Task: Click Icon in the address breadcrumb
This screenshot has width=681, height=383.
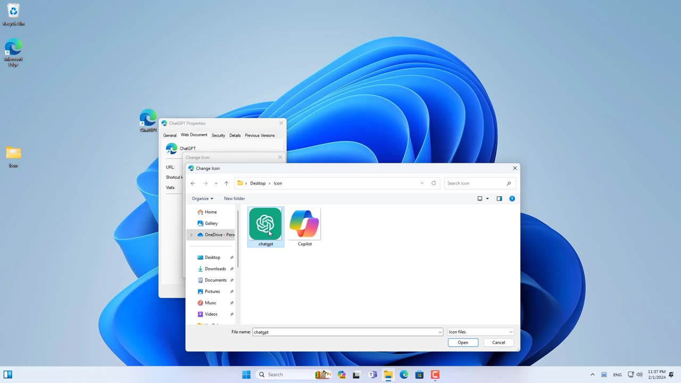Action: click(x=278, y=183)
